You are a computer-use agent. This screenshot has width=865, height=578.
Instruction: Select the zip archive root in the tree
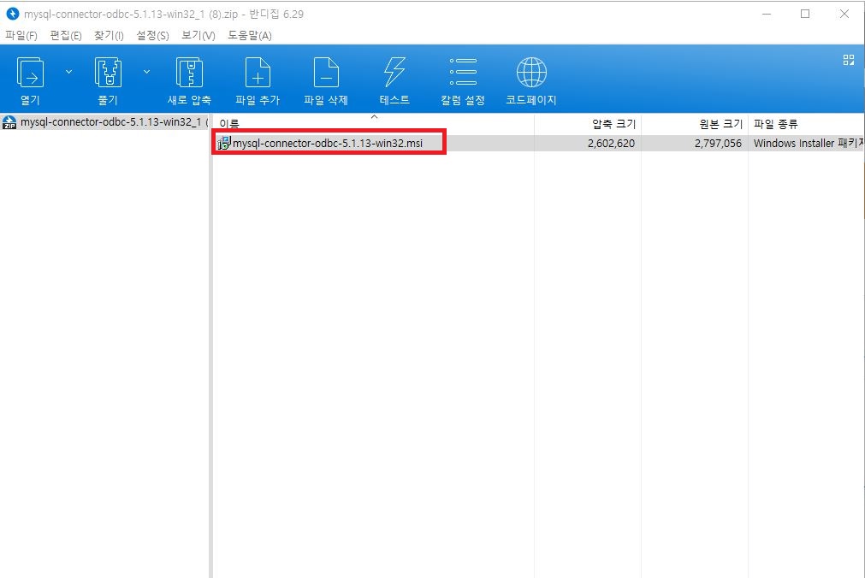click(x=105, y=122)
